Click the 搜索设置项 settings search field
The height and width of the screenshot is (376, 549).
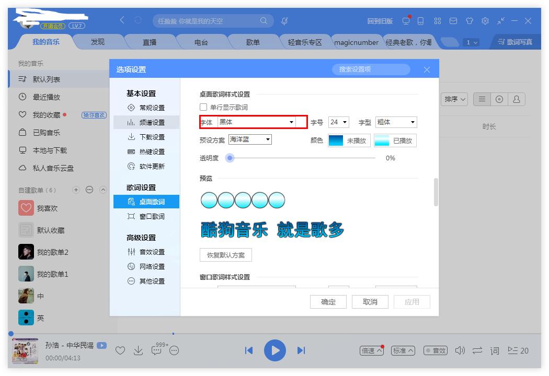pyautogui.click(x=370, y=69)
